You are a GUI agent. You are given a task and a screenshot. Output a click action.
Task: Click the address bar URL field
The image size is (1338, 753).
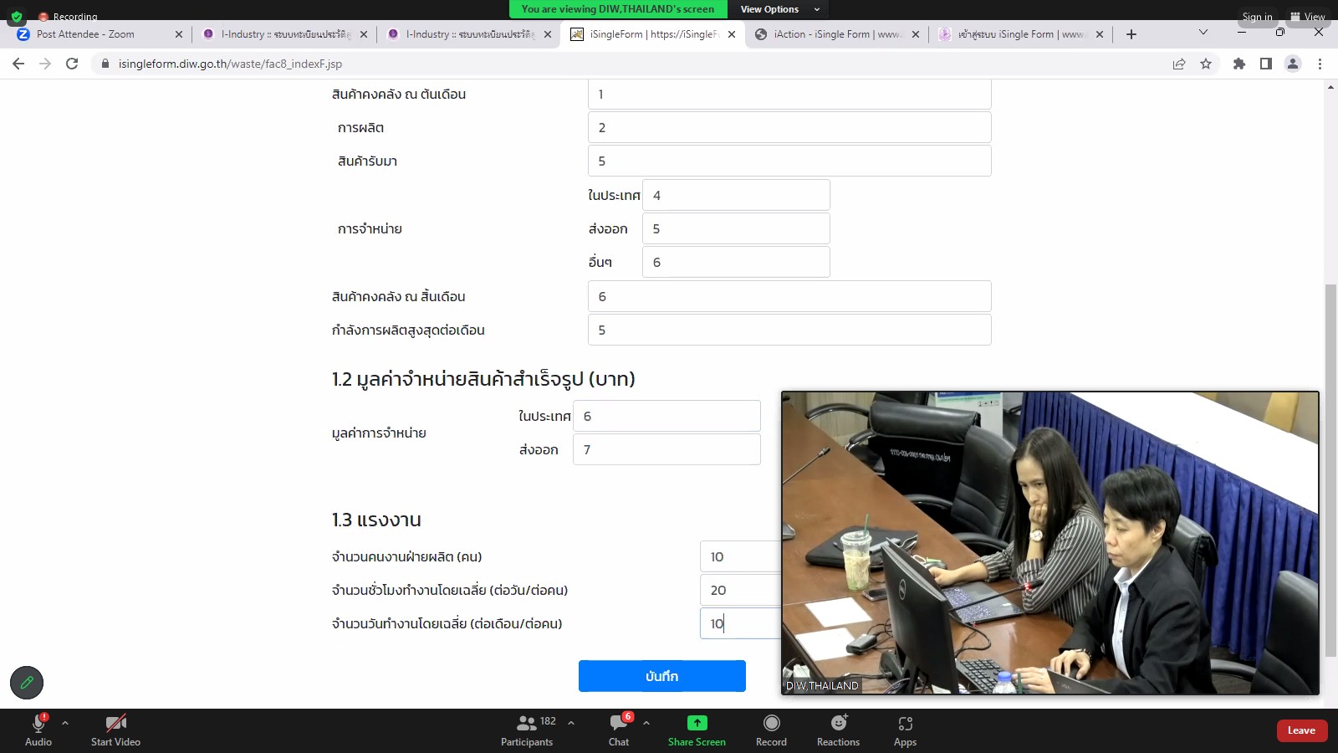click(x=627, y=64)
